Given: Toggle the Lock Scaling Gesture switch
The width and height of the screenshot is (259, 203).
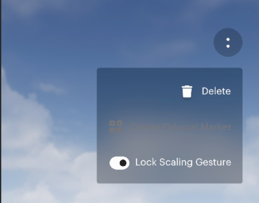Looking at the screenshot, I should (119, 163).
